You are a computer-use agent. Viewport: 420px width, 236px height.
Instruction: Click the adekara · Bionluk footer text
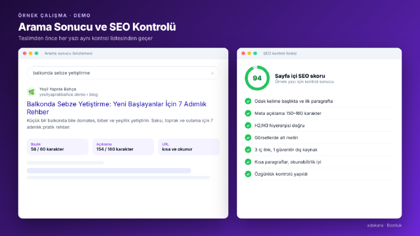[x=385, y=225]
